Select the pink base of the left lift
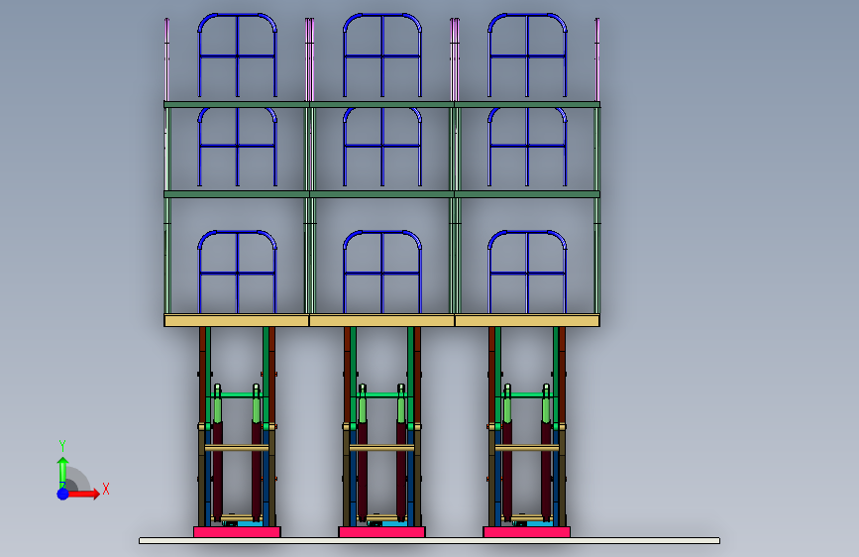This screenshot has height=557, width=859. click(x=237, y=532)
